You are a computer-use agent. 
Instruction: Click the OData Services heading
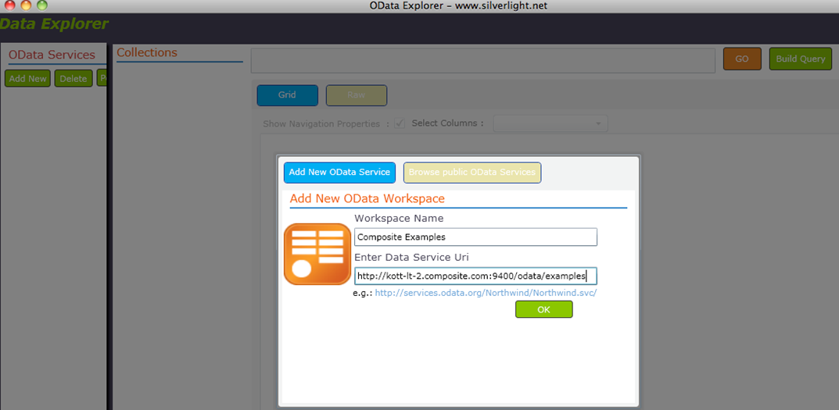(52, 55)
